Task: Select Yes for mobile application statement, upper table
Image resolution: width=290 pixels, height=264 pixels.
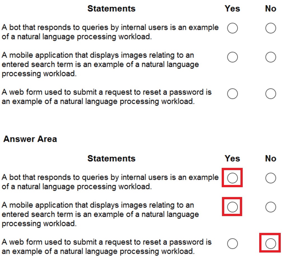Action: (x=232, y=57)
